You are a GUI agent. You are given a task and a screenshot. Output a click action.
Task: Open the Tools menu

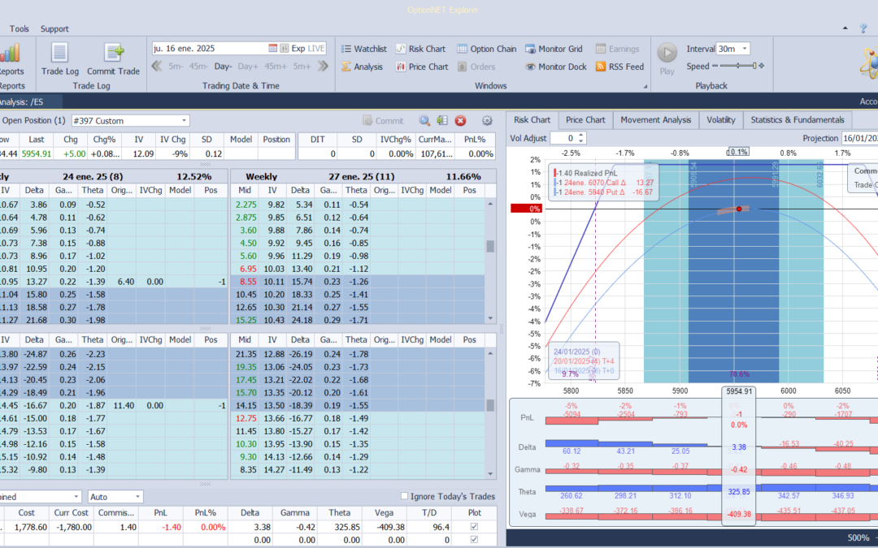(20, 28)
